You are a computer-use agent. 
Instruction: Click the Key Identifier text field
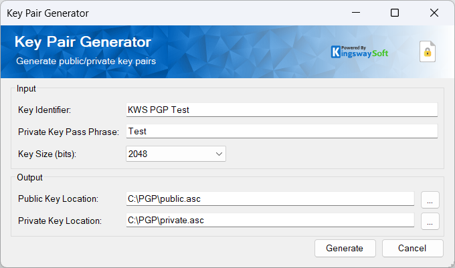click(x=282, y=110)
